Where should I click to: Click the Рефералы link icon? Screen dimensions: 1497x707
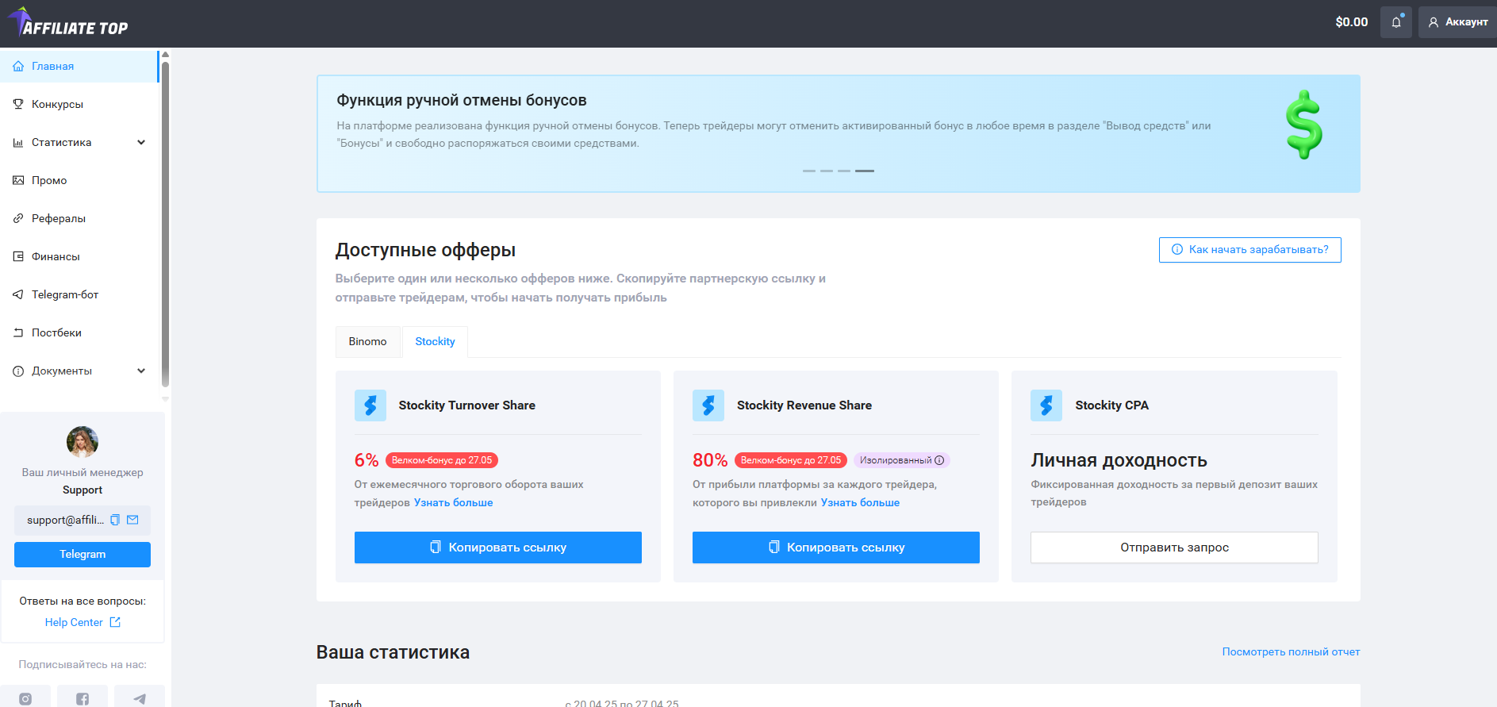click(x=18, y=218)
